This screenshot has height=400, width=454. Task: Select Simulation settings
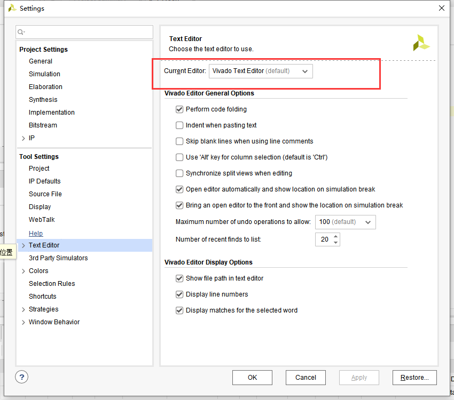click(x=44, y=74)
